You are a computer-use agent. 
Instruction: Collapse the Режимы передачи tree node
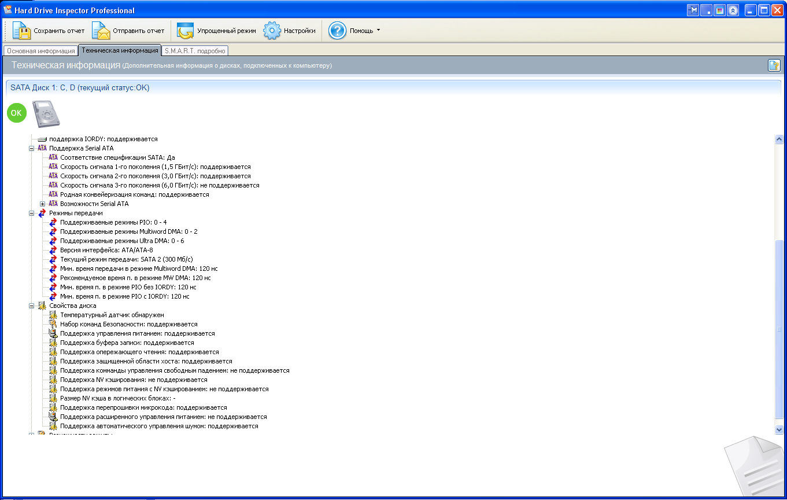pyautogui.click(x=32, y=213)
